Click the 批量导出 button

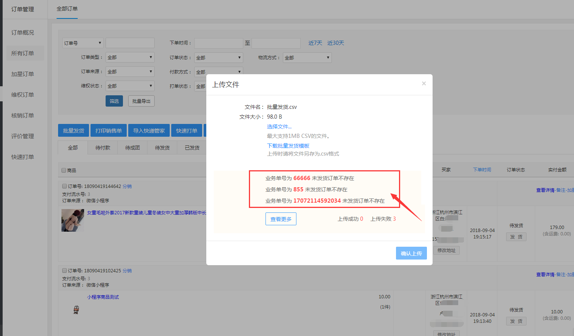tap(141, 101)
